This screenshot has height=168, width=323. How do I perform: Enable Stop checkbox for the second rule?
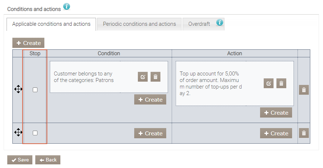click(35, 133)
